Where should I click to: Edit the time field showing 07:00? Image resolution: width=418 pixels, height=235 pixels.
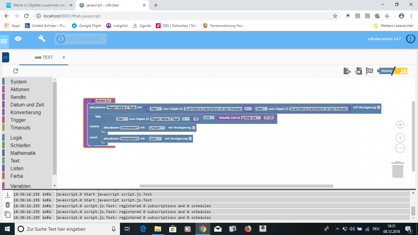(x=268, y=117)
